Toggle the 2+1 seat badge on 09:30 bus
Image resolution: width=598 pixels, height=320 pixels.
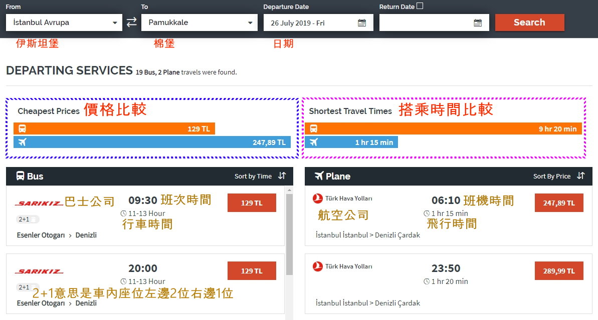(28, 219)
